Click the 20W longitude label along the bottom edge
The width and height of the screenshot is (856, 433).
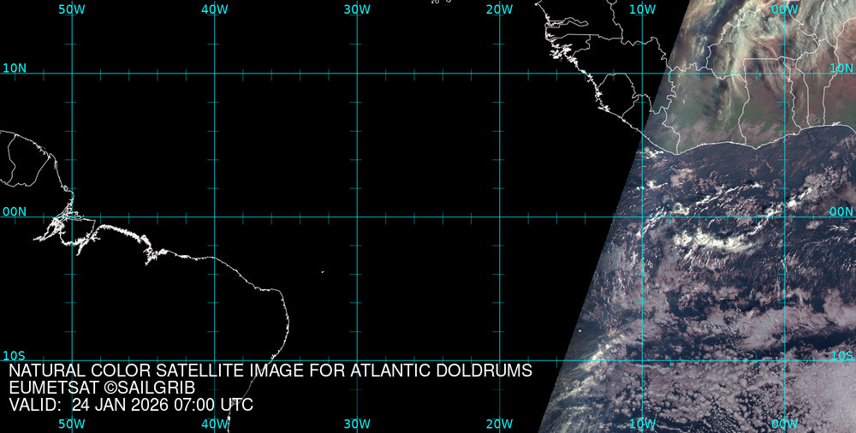[x=499, y=424]
